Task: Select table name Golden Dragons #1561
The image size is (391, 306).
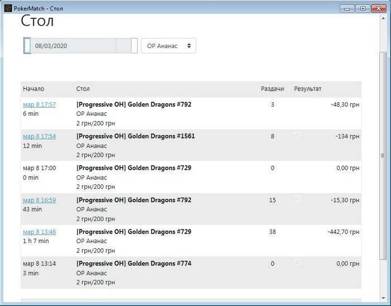Action: [135, 136]
